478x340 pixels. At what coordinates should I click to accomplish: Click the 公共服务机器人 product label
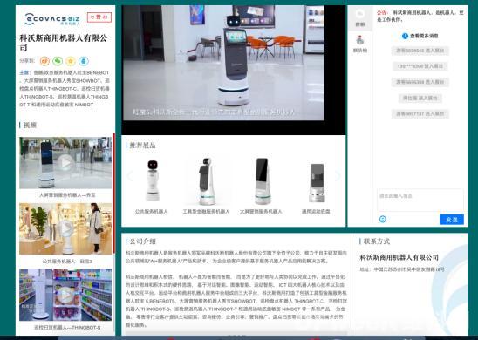pos(152,212)
